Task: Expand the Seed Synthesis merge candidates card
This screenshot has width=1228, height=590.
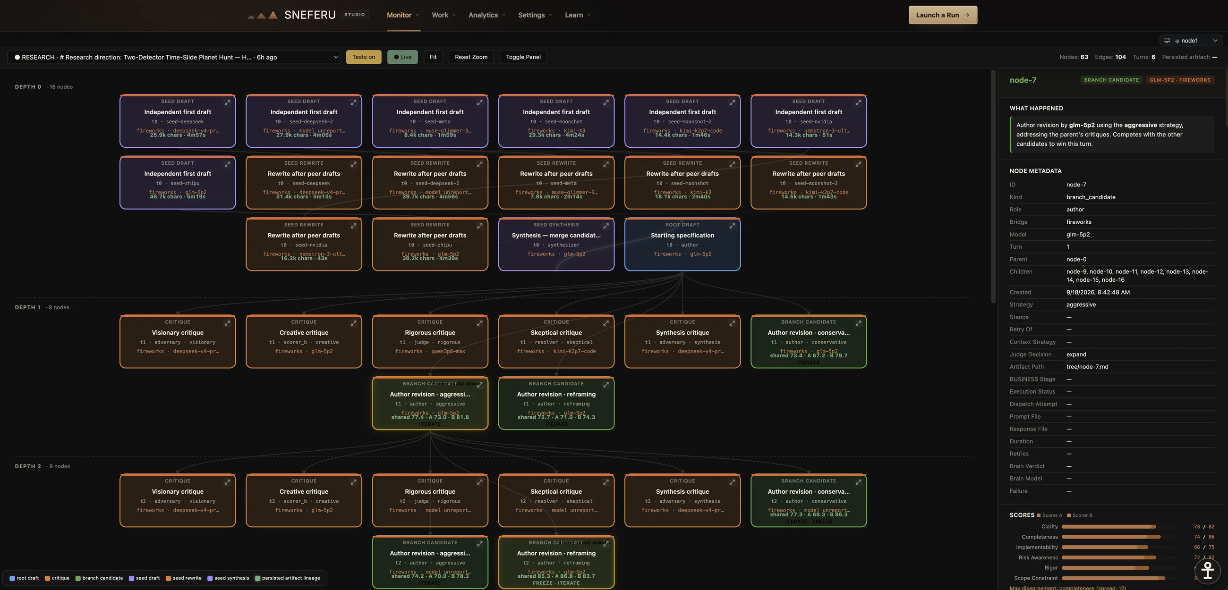Action: click(606, 226)
